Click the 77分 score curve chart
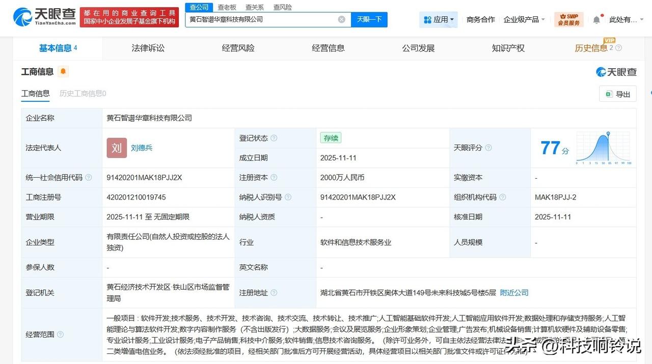The width and height of the screenshot is (652, 364). 603,148
